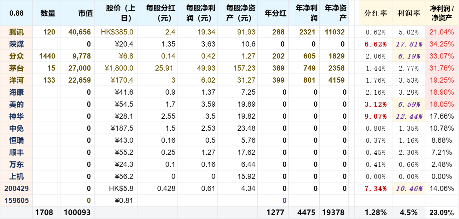This screenshot has height=219, width=459.
Task: Click the 21.04% ROE cell for 腾讯
Action: tap(442, 32)
